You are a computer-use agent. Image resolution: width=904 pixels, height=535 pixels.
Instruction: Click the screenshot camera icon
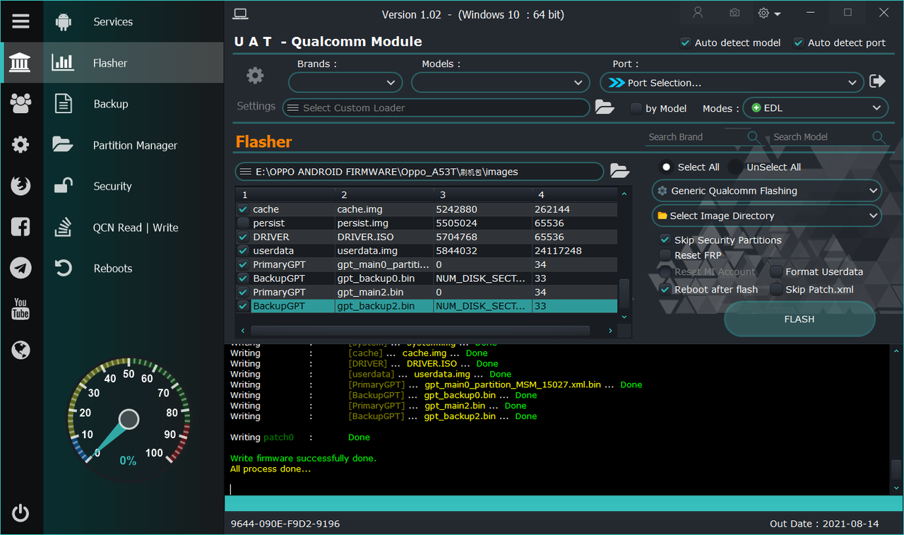[x=735, y=13]
